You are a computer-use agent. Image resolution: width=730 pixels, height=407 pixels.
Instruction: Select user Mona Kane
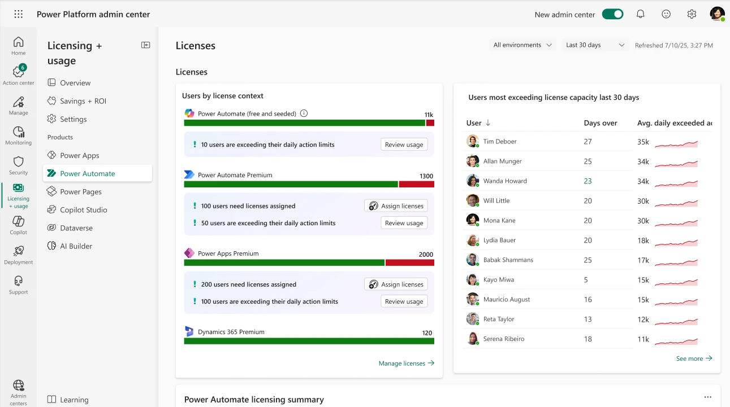pos(499,221)
